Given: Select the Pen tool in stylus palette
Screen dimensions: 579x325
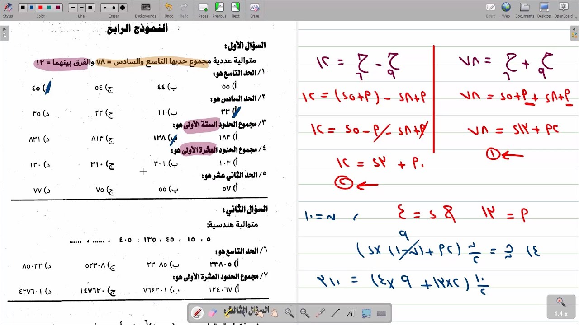Looking at the screenshot, I should [x=197, y=313].
